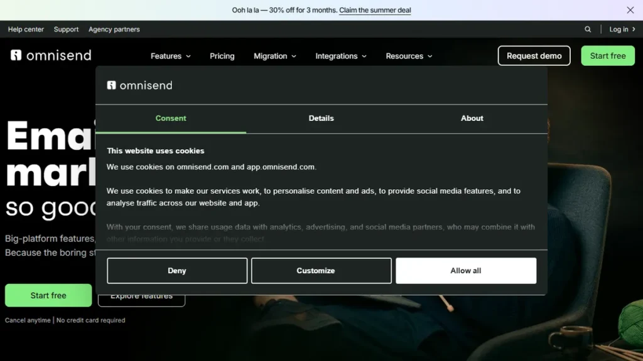Expand the Migration dropdown menu
The width and height of the screenshot is (643, 361).
[275, 56]
